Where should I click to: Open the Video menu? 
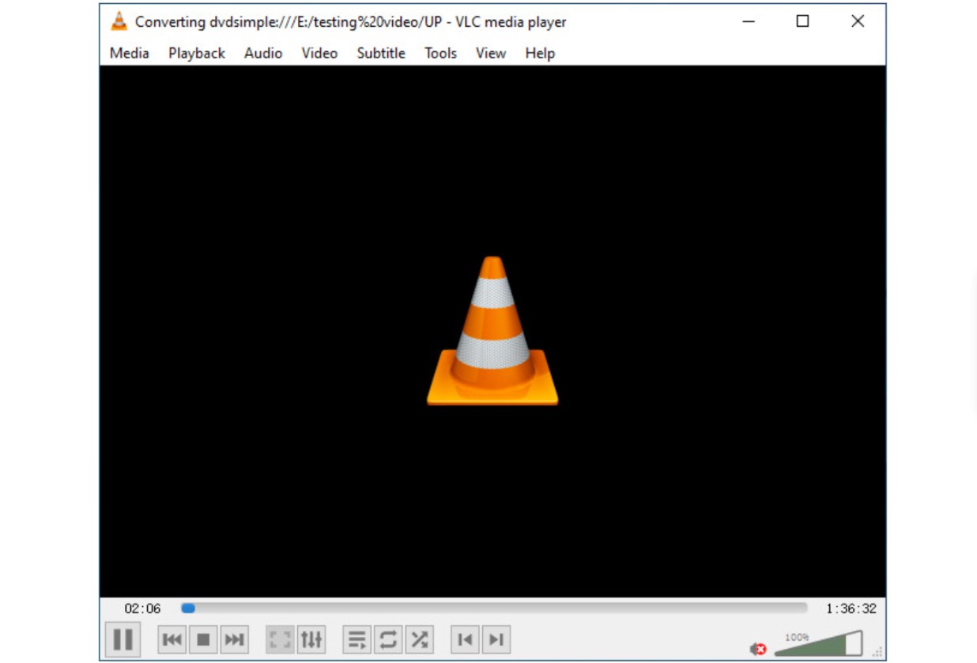point(319,53)
